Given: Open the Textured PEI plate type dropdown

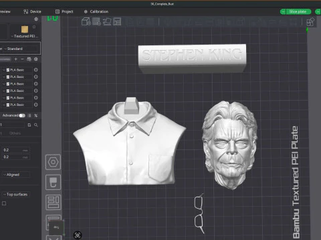Looking at the screenshot, I should (25, 36).
